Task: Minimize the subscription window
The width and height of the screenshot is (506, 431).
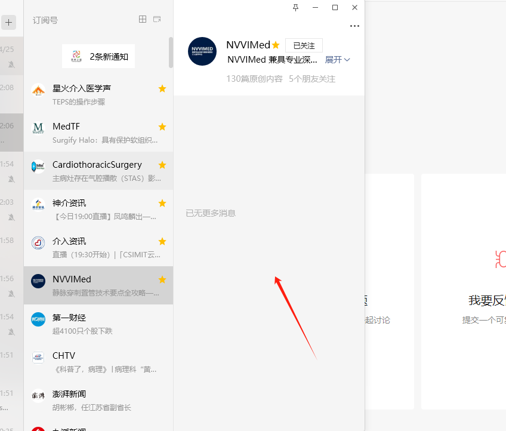Action: click(315, 7)
